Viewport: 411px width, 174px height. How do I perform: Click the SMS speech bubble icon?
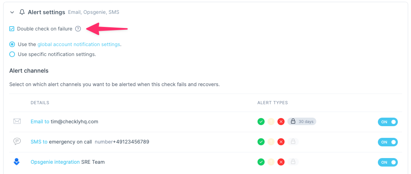tap(17, 142)
